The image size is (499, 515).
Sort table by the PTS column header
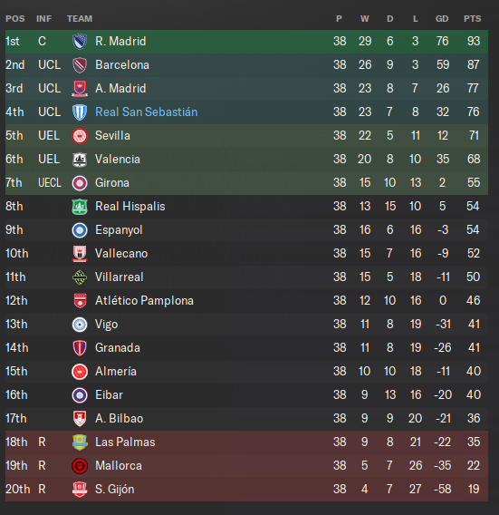click(473, 19)
